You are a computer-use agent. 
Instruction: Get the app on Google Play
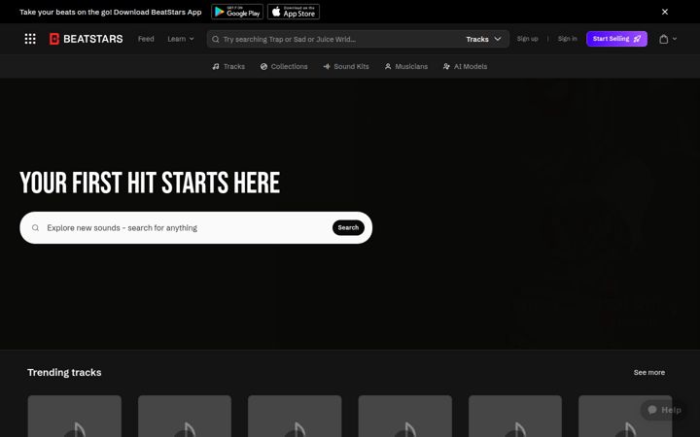coord(237,12)
